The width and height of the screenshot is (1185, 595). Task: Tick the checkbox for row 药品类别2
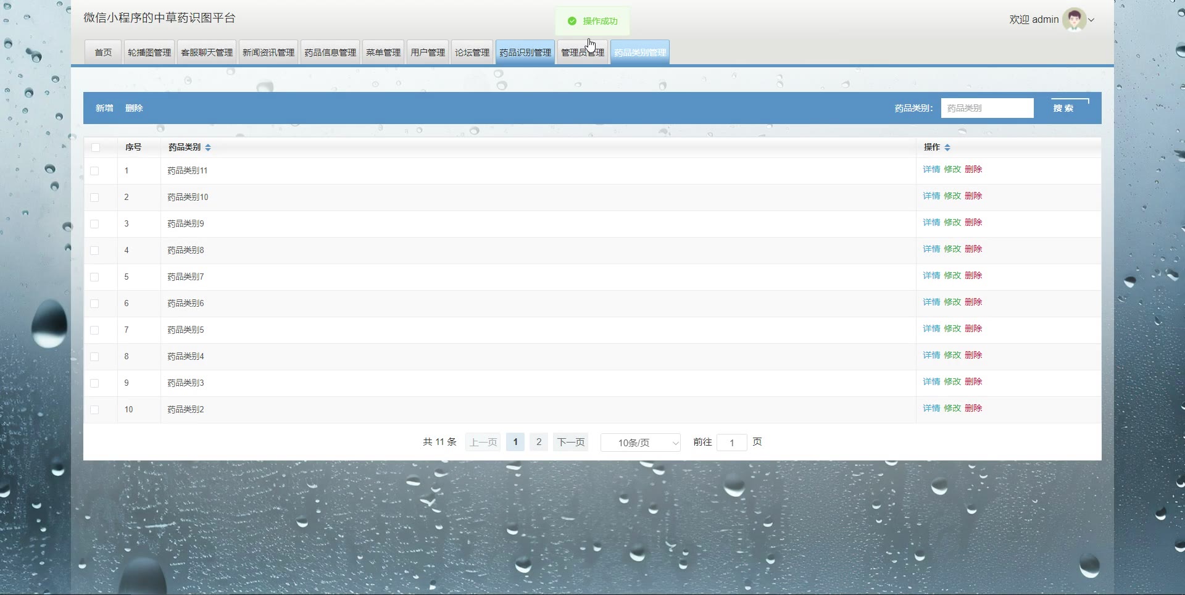[94, 410]
